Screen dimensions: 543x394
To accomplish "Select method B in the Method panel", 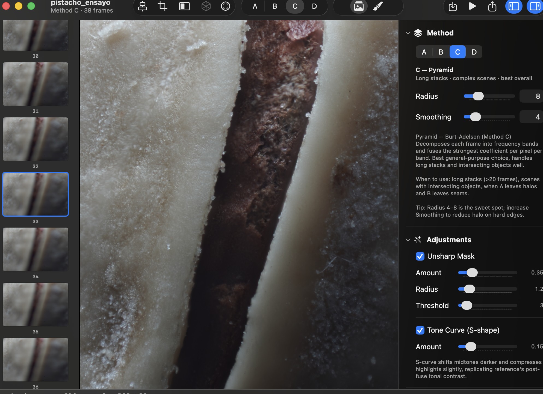I will point(441,52).
